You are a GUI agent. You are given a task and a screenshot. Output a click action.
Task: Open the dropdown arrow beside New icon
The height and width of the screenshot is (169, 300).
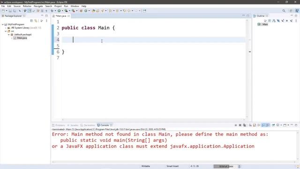(7, 11)
